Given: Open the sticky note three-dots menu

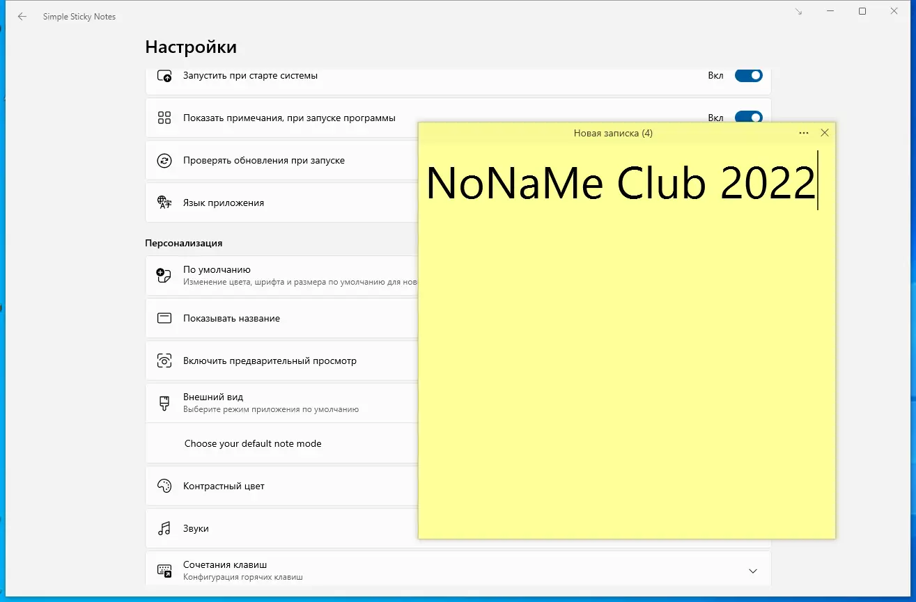Looking at the screenshot, I should click(804, 133).
